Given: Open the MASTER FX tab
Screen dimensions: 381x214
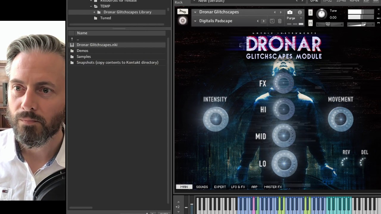Looking at the screenshot, I should tap(273, 187).
